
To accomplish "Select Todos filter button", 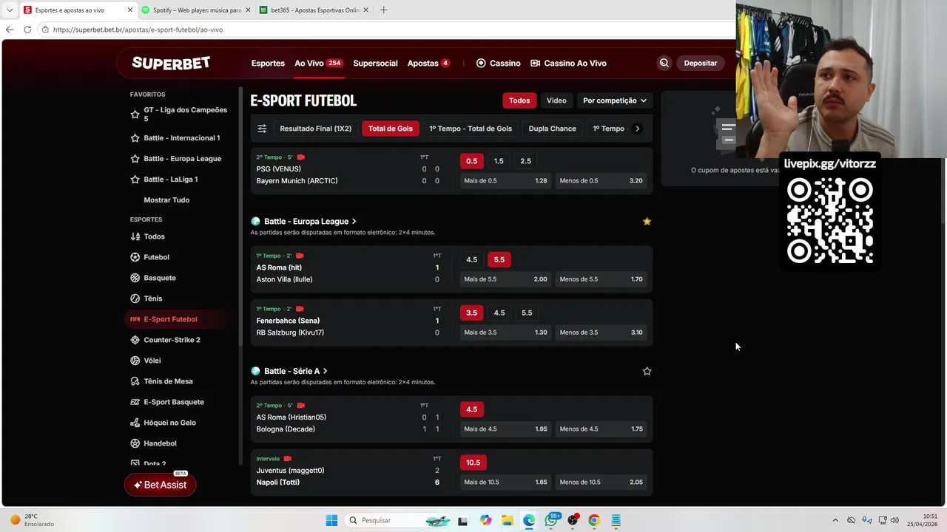I will (x=519, y=100).
